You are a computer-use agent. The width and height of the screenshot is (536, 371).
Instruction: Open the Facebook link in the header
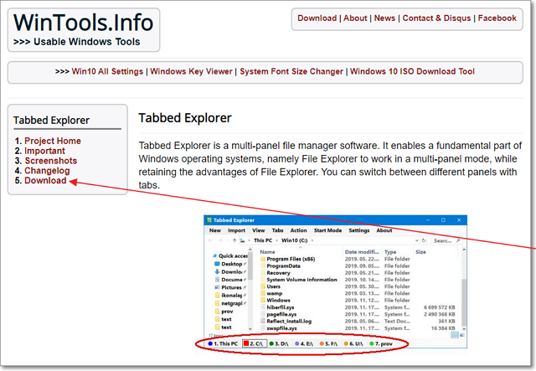(x=497, y=18)
